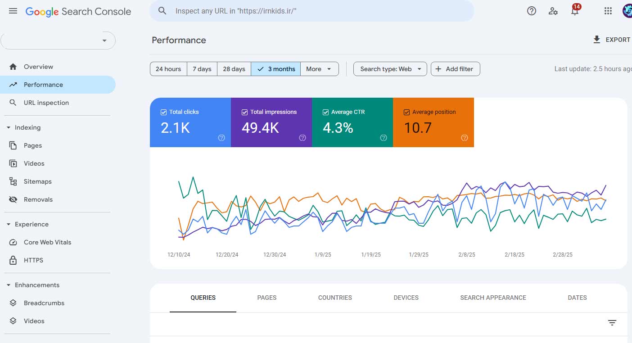Disable the Average position checkbox
Screen dimensions: 632x343
pyautogui.click(x=407, y=112)
